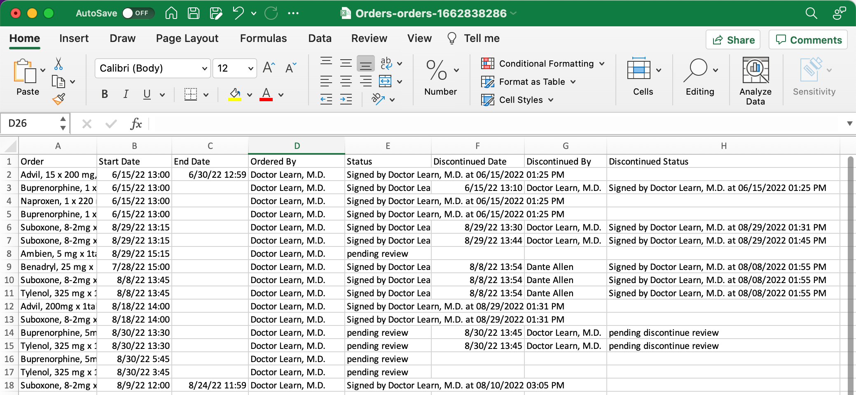Open the View tab
The width and height of the screenshot is (856, 395).
click(x=419, y=38)
